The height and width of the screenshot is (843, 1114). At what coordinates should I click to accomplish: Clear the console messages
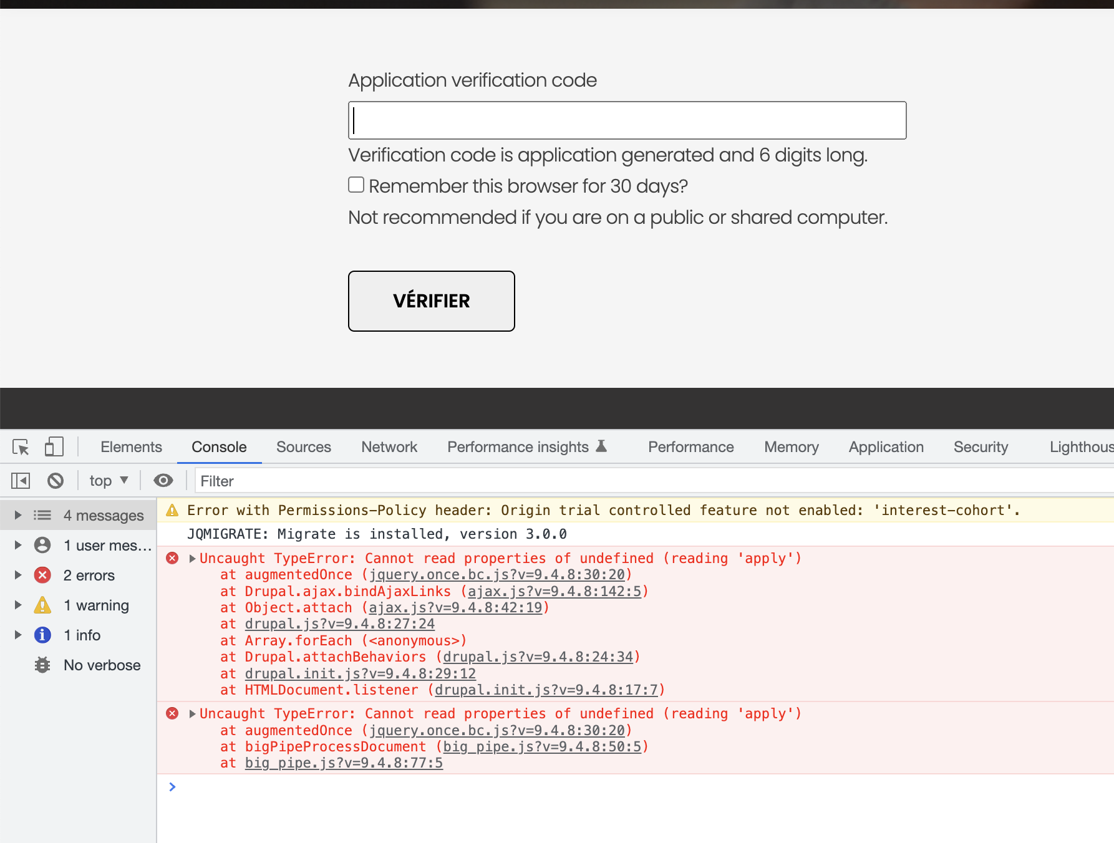tap(56, 480)
